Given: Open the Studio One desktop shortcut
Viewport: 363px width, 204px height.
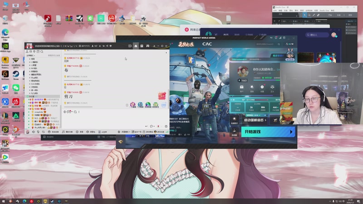Looking at the screenshot, I should [80, 18].
